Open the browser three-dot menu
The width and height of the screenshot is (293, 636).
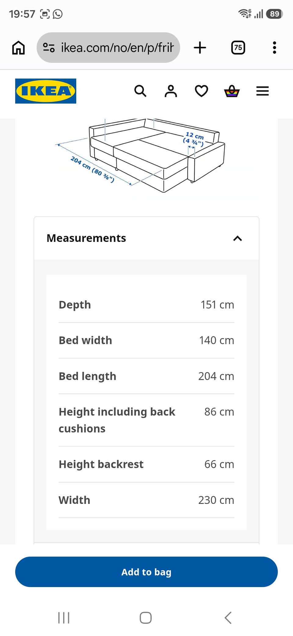coord(274,48)
